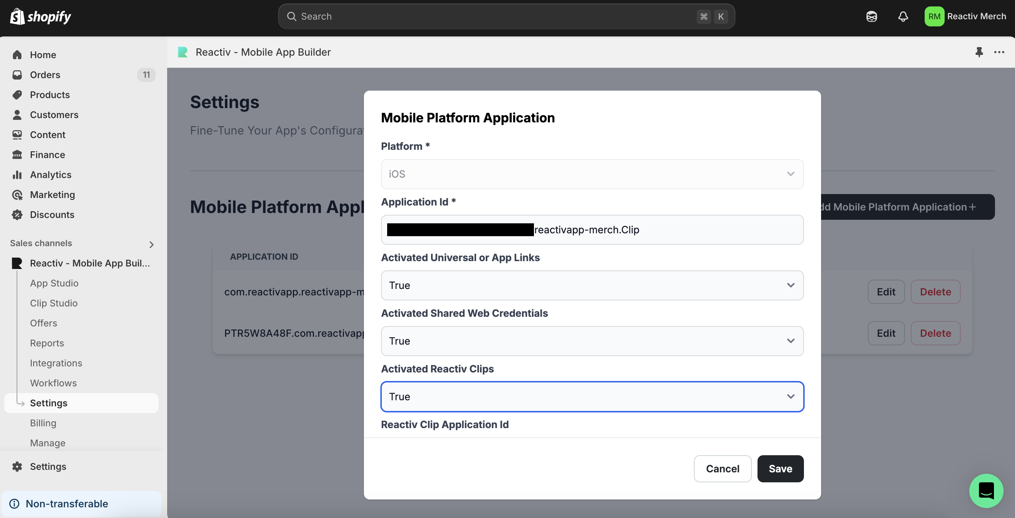Open the Sidekick assistant icon in top bar
1015x518 pixels.
pyautogui.click(x=871, y=16)
